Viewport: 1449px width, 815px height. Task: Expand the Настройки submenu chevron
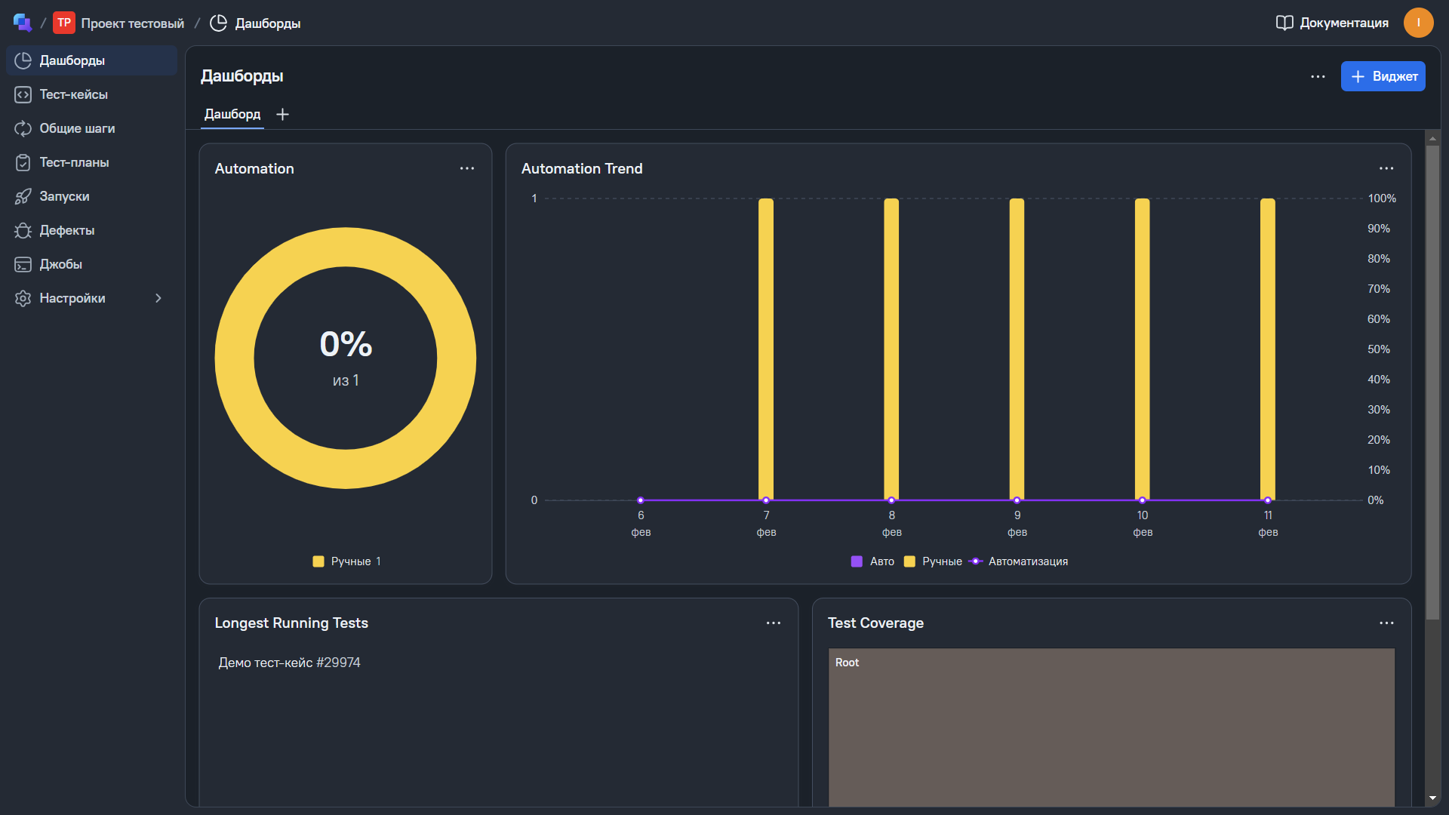(x=158, y=298)
